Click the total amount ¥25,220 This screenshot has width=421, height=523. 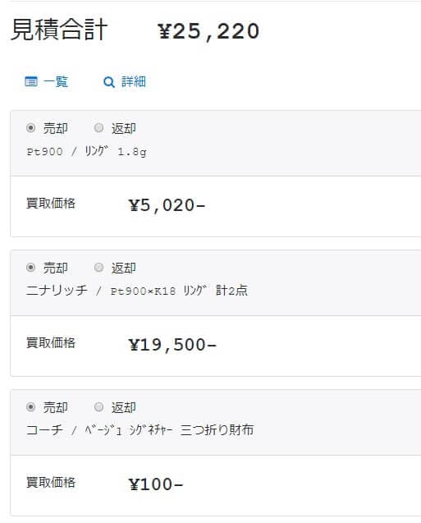208,32
